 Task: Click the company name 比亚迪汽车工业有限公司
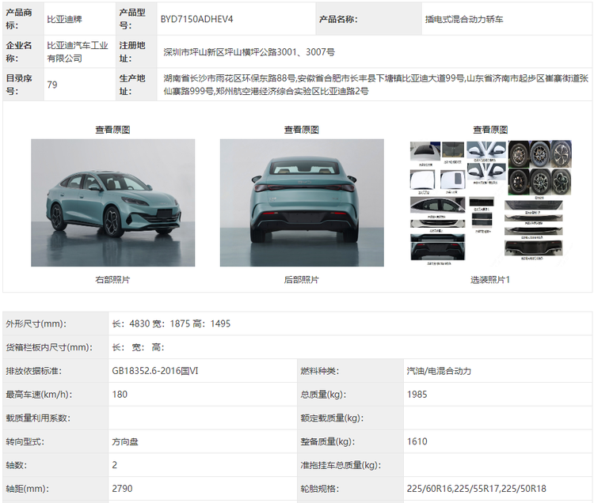click(77, 52)
